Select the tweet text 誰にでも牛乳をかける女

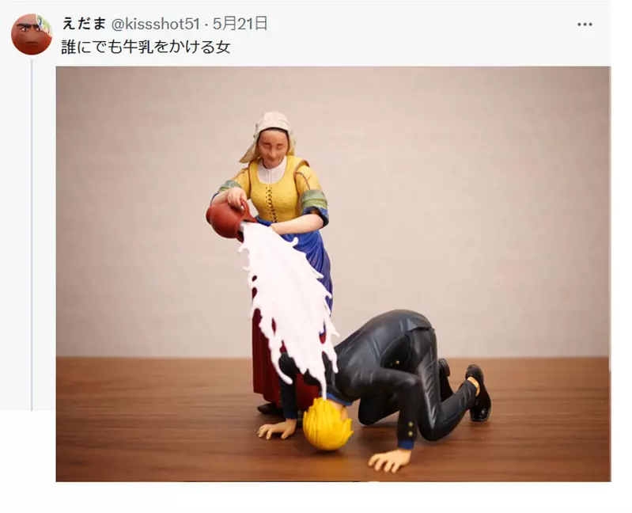click(x=146, y=47)
